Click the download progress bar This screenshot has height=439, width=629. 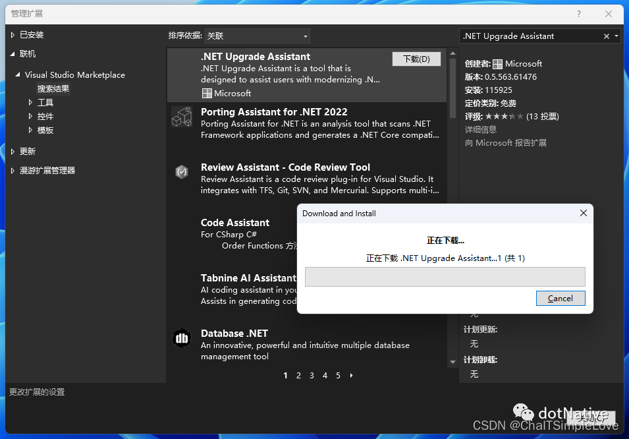445,277
